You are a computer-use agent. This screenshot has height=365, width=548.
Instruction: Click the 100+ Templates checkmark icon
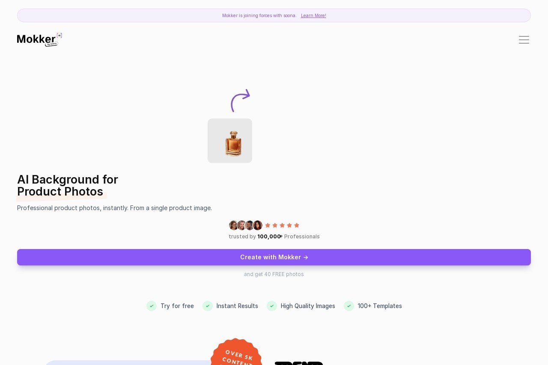point(349,306)
